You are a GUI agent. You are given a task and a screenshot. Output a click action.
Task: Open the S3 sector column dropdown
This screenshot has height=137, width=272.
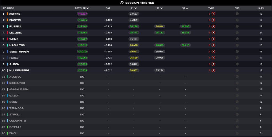187,9
